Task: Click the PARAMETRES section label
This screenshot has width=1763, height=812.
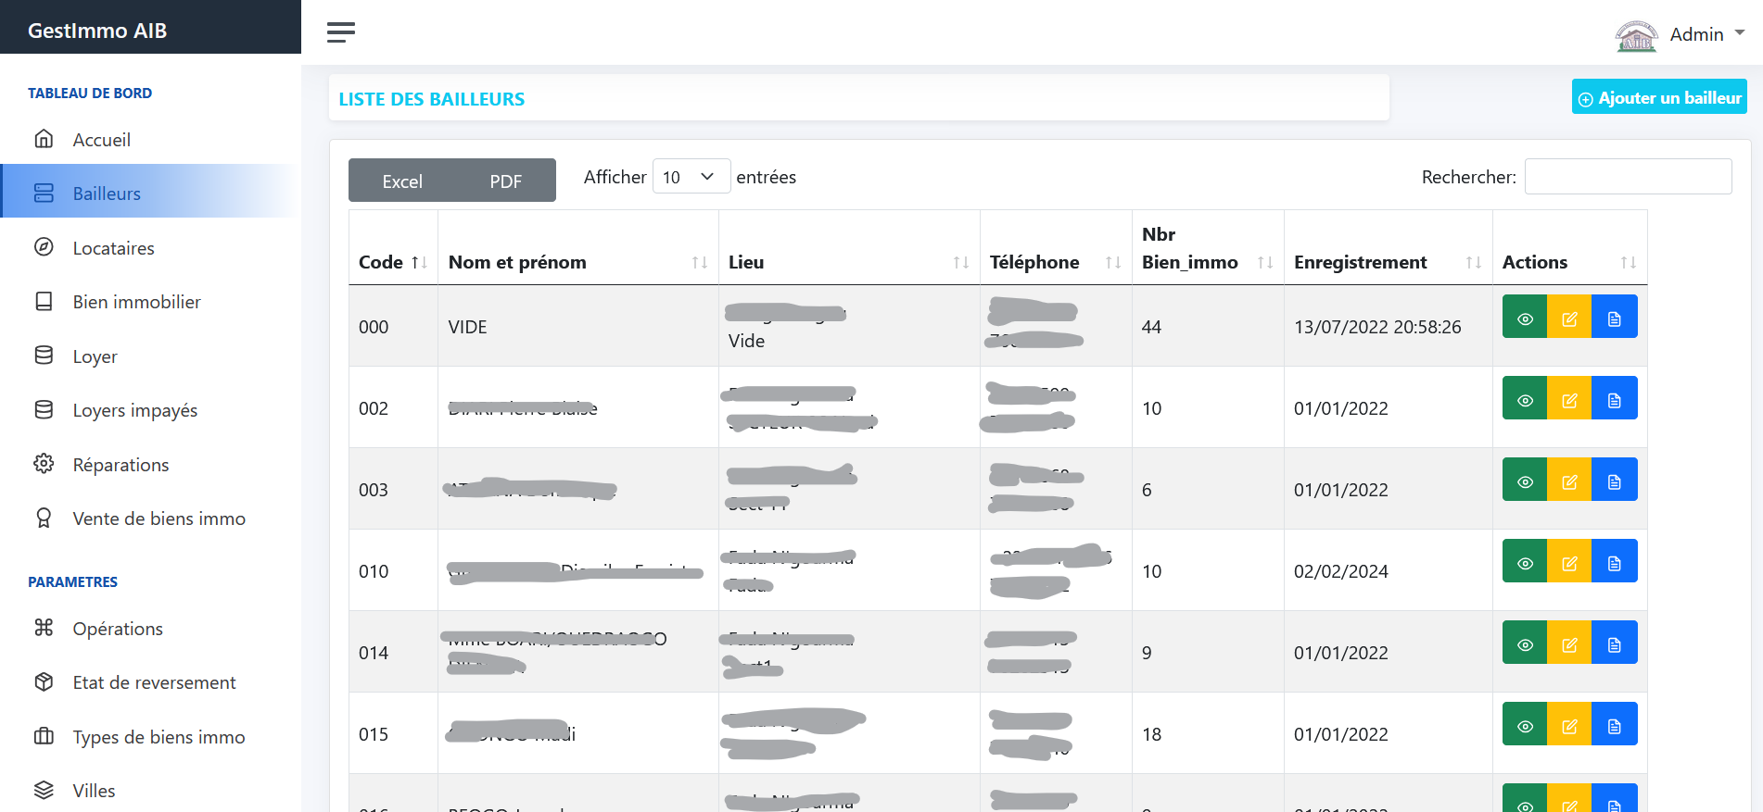Action: coord(72,581)
